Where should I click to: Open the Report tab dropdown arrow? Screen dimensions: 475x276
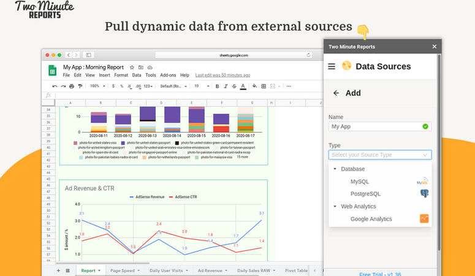[99, 270]
